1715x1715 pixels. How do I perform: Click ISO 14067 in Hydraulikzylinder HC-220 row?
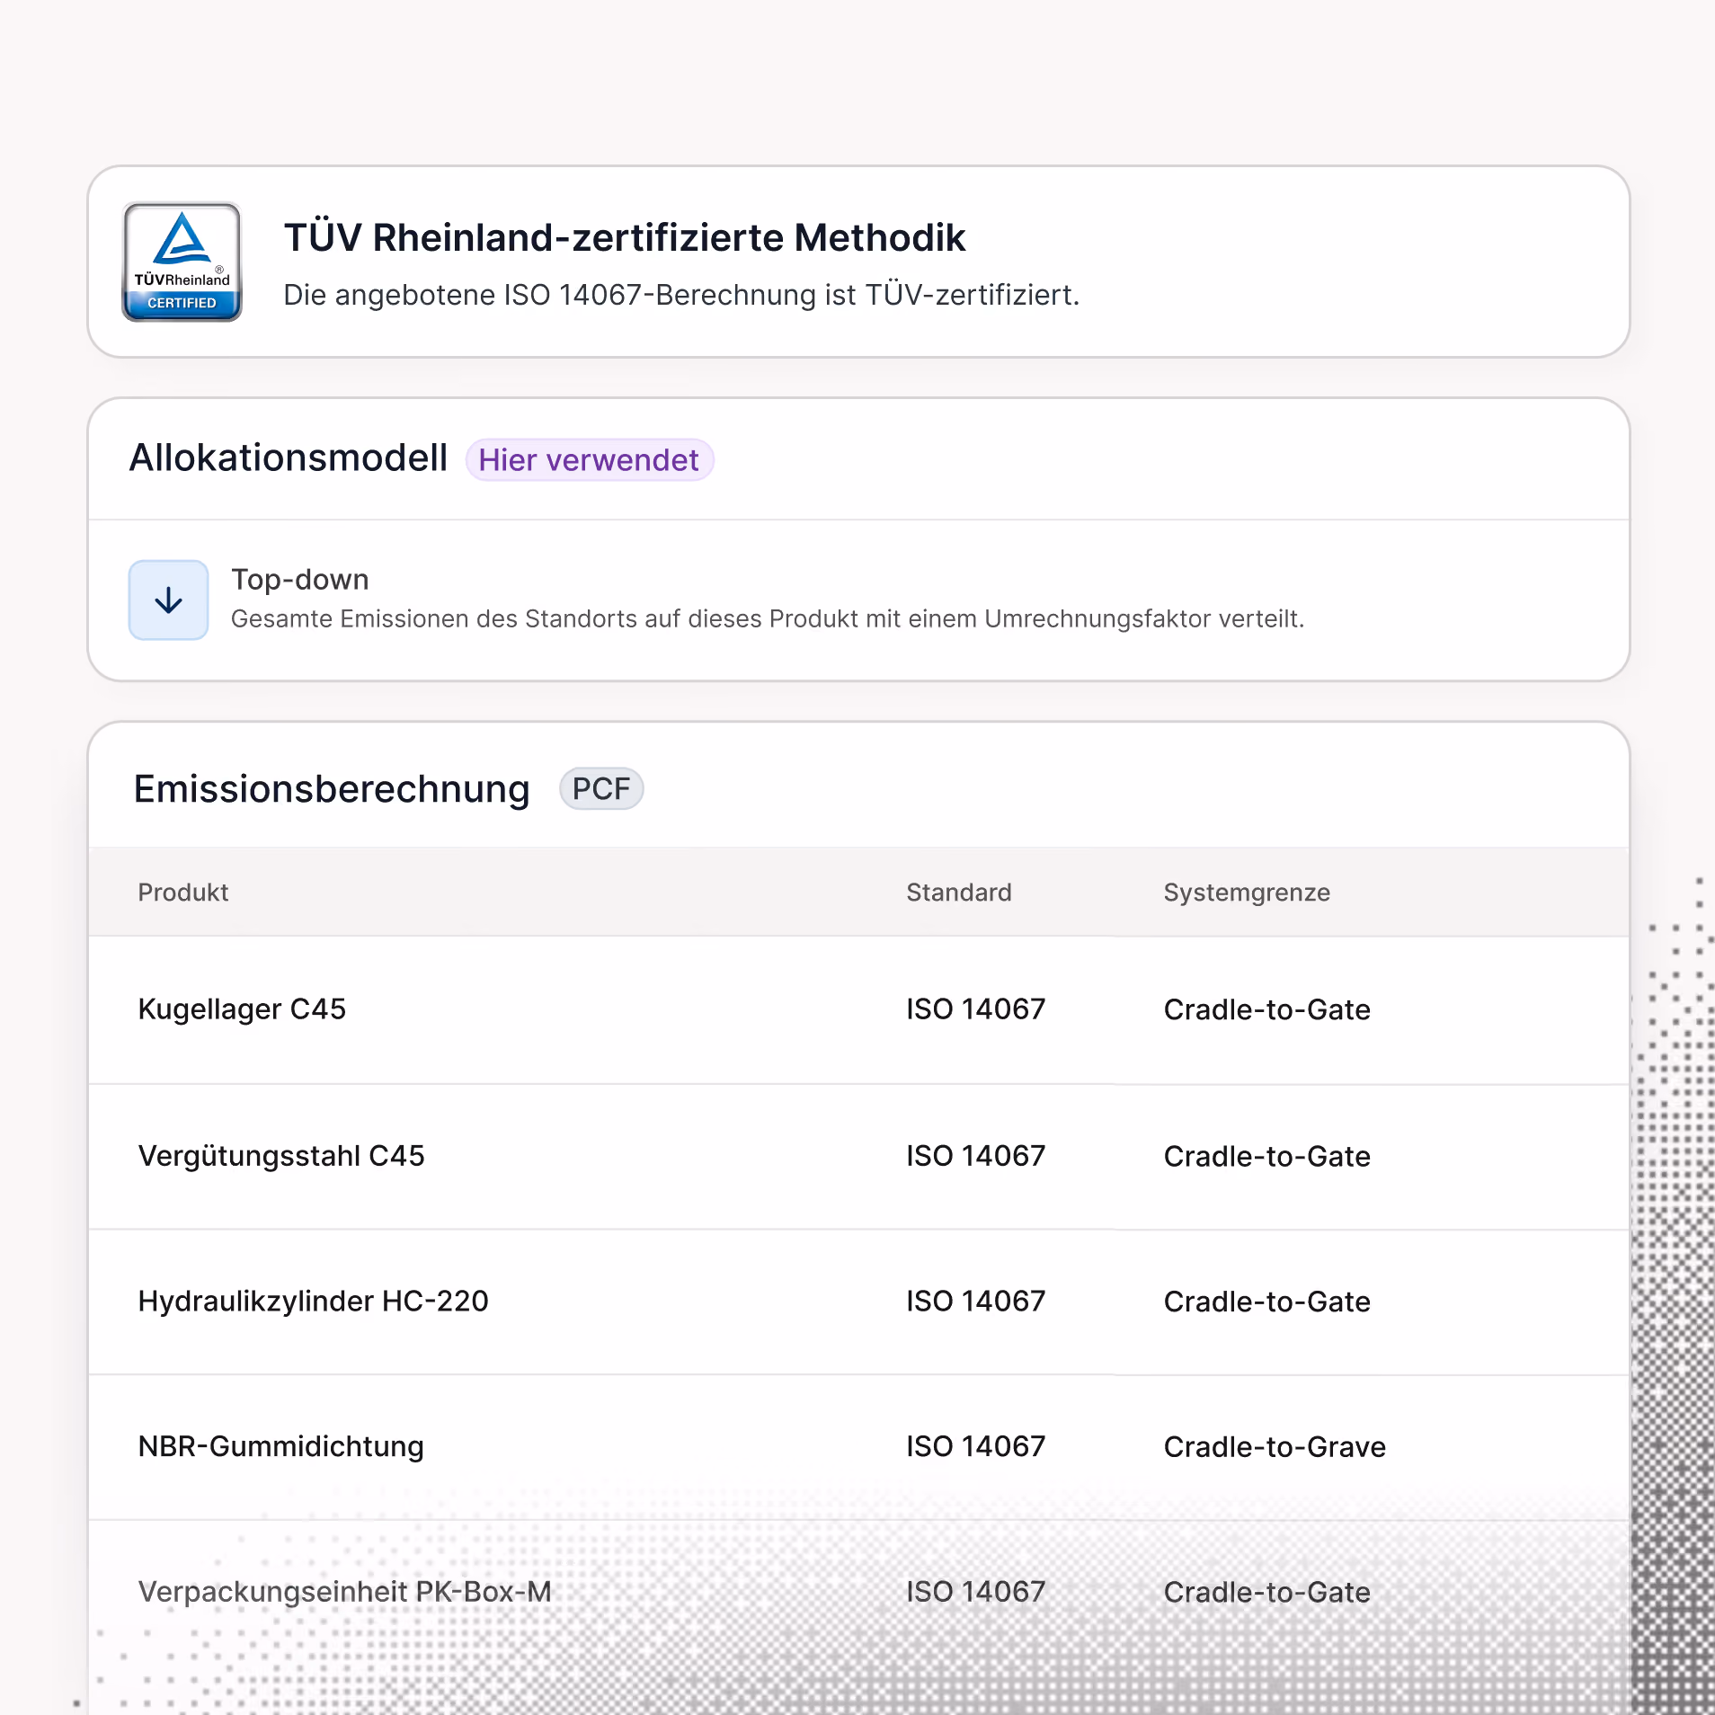coord(975,1302)
